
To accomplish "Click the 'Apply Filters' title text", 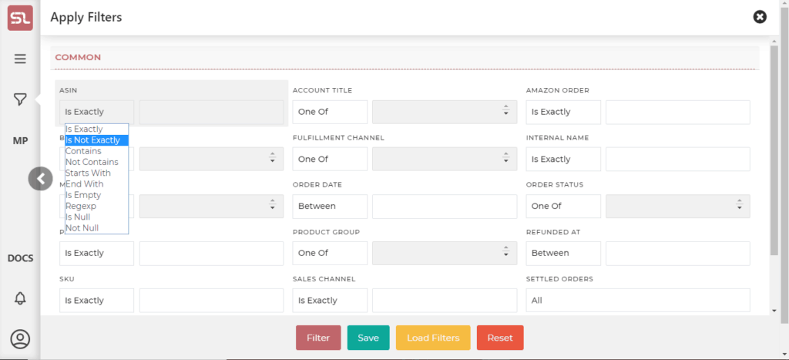I will [86, 17].
